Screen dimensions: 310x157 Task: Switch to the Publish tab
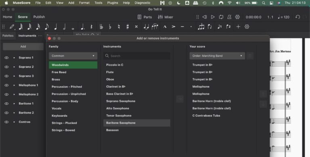(39, 17)
